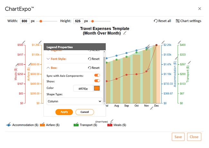
Task: Edit Airfare legend item icon
Action: pyautogui.click(x=42, y=125)
